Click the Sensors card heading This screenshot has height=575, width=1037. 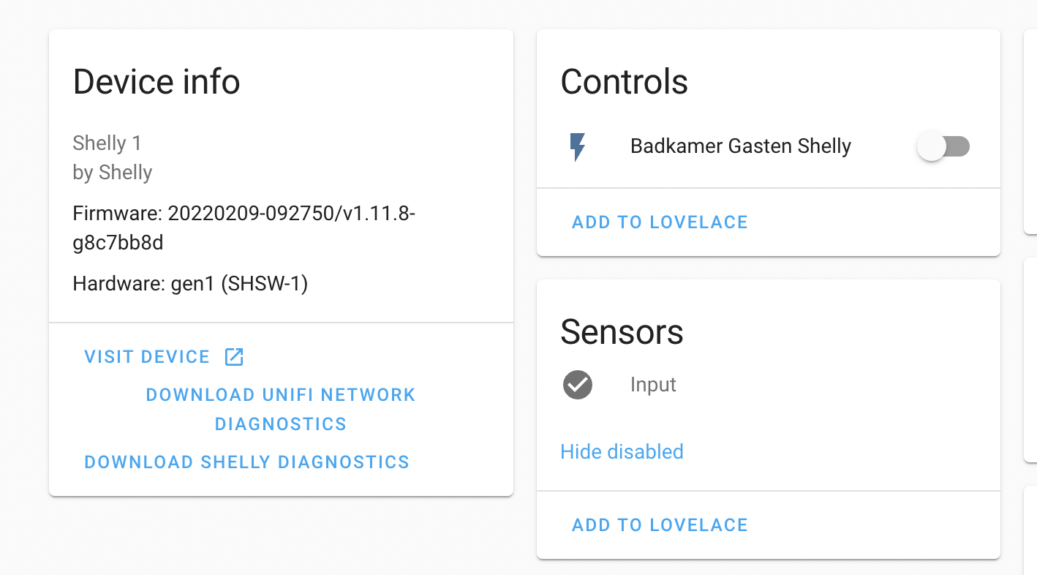pyautogui.click(x=622, y=332)
